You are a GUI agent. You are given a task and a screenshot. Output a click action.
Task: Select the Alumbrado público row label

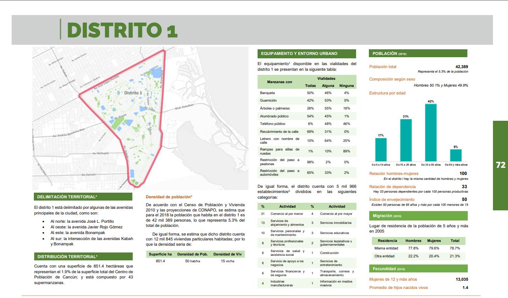click(x=274, y=116)
